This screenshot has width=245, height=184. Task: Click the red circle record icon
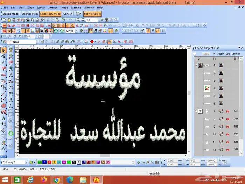[x=92, y=42]
